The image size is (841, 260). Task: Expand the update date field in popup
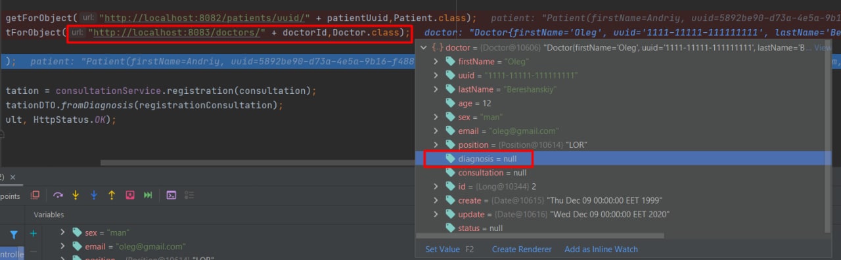(x=435, y=214)
